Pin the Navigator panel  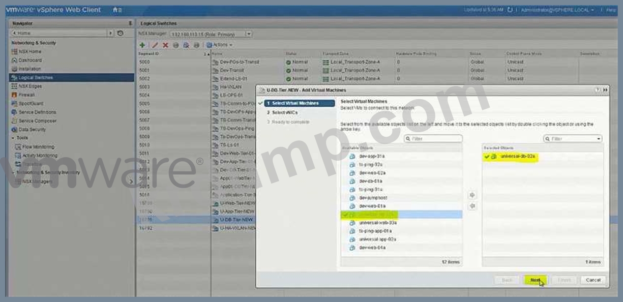[x=130, y=23]
